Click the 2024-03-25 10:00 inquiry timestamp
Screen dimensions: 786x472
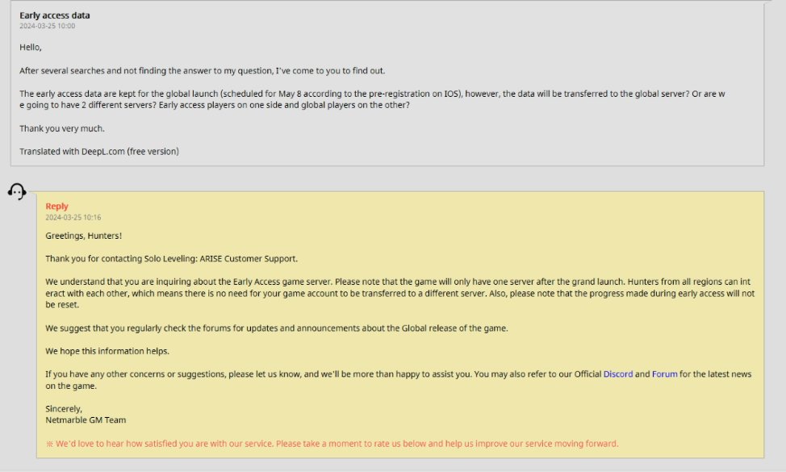[47, 26]
